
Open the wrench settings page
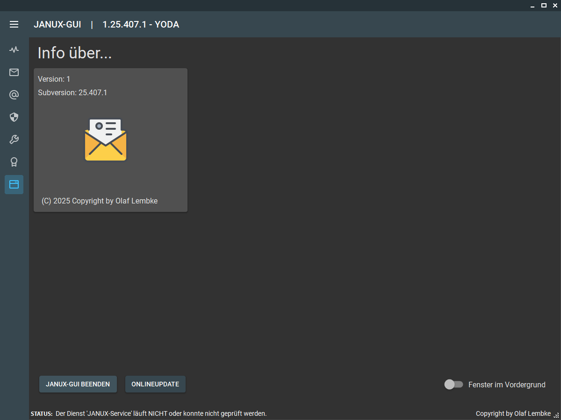[14, 140]
